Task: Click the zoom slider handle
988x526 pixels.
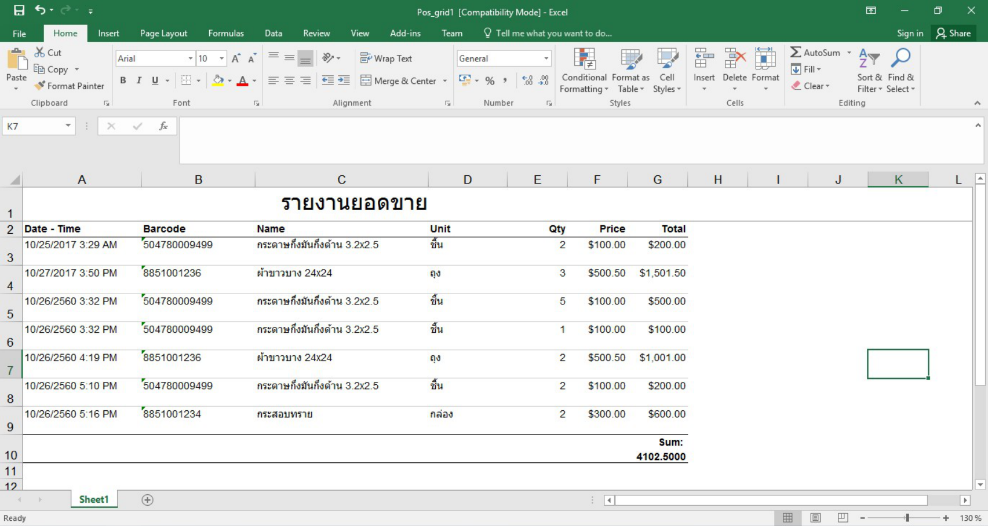Action: 907,518
